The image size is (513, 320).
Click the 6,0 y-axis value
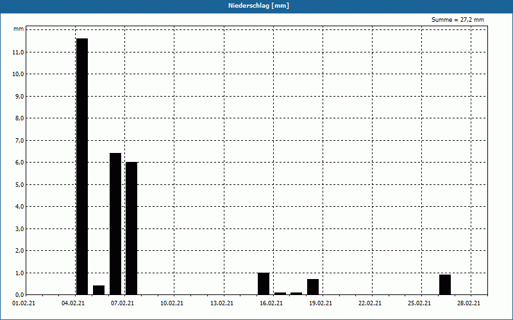pyautogui.click(x=20, y=163)
